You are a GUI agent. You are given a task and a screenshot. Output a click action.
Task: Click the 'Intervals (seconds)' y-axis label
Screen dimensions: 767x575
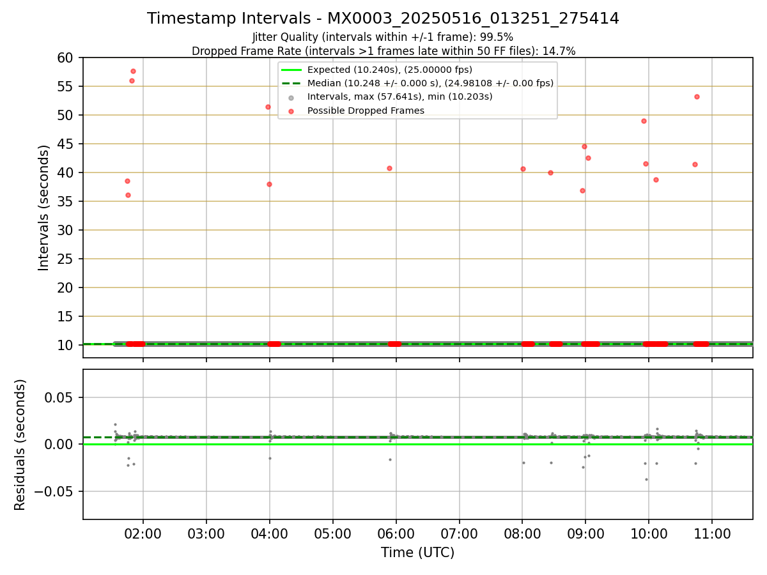[43, 208]
